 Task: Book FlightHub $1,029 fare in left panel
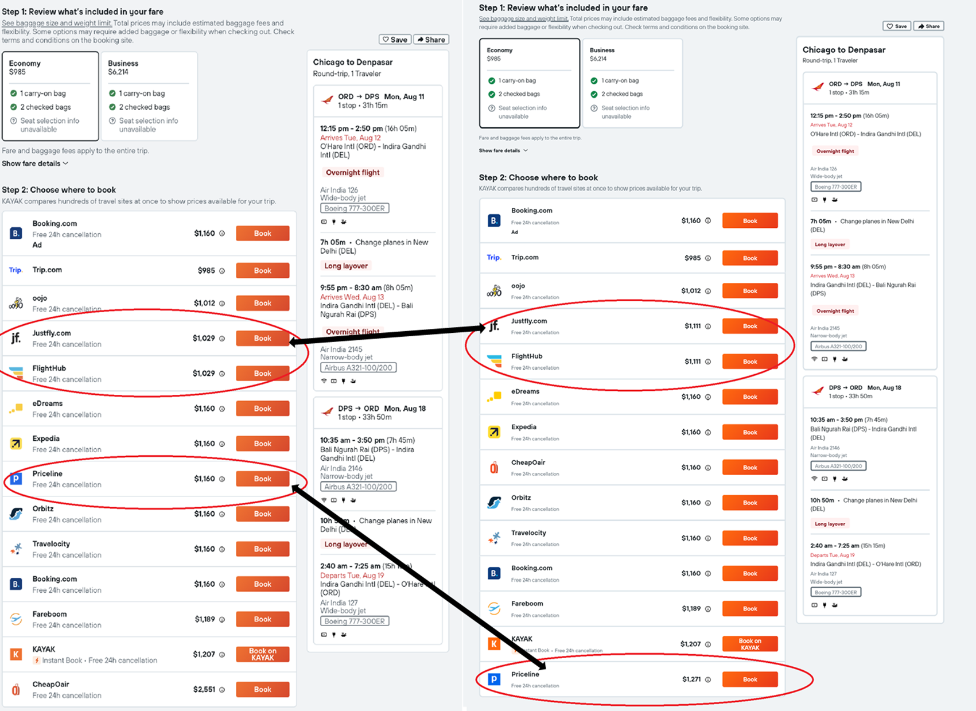click(263, 373)
